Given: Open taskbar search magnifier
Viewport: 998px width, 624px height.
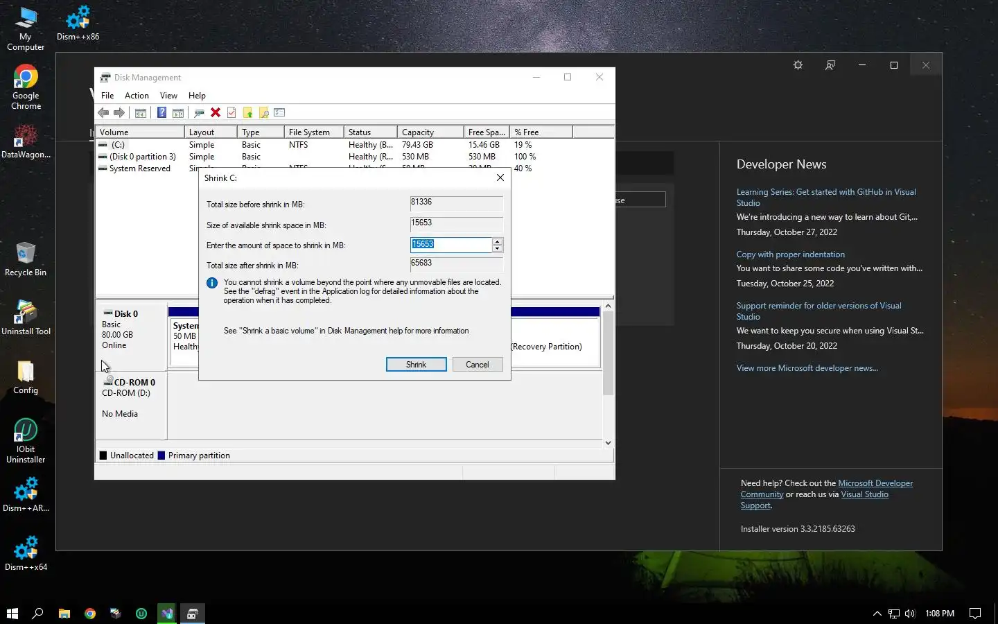Looking at the screenshot, I should [x=38, y=613].
